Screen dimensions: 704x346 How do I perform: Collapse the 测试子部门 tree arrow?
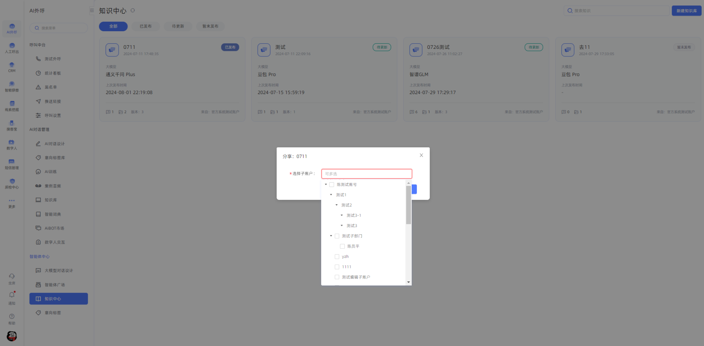(331, 236)
